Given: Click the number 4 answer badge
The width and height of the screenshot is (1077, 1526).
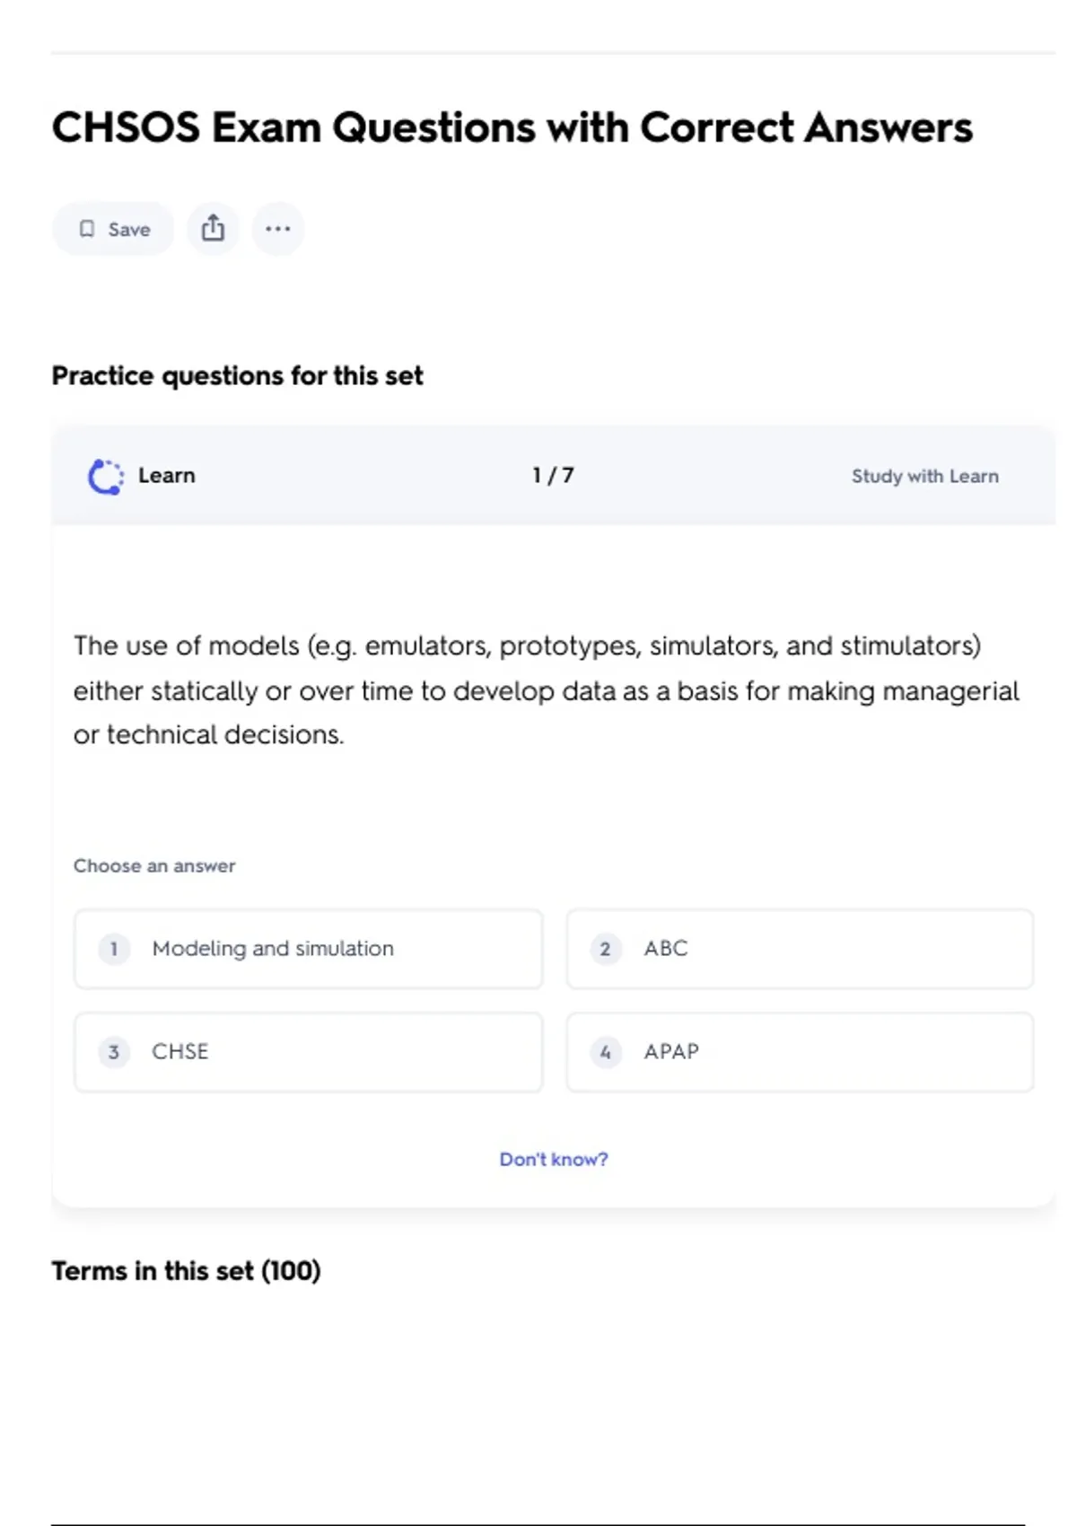Looking at the screenshot, I should click(x=605, y=1052).
